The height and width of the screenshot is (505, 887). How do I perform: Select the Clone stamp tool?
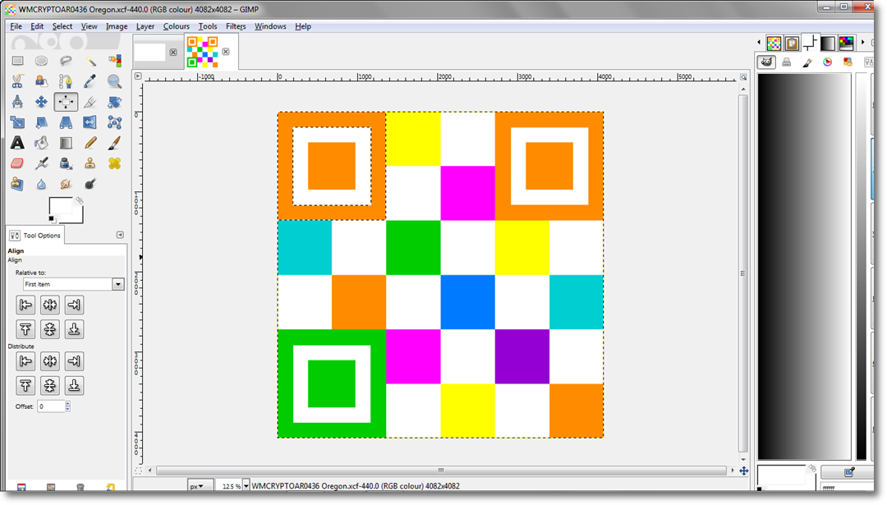90,163
